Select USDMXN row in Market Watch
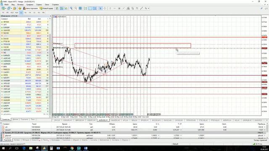Viewport: 269px width, 151px height. (25, 61)
